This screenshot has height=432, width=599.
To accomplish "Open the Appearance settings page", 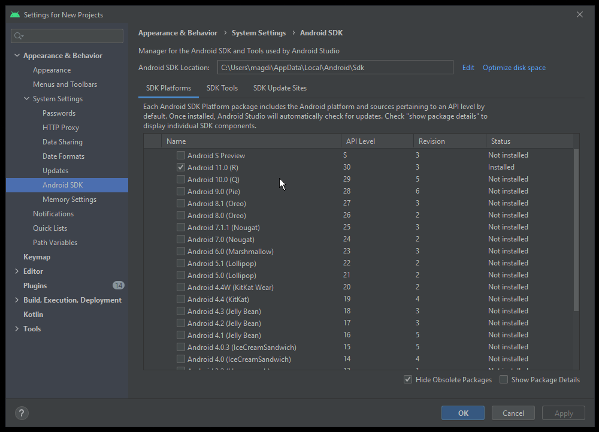I will coord(52,70).
